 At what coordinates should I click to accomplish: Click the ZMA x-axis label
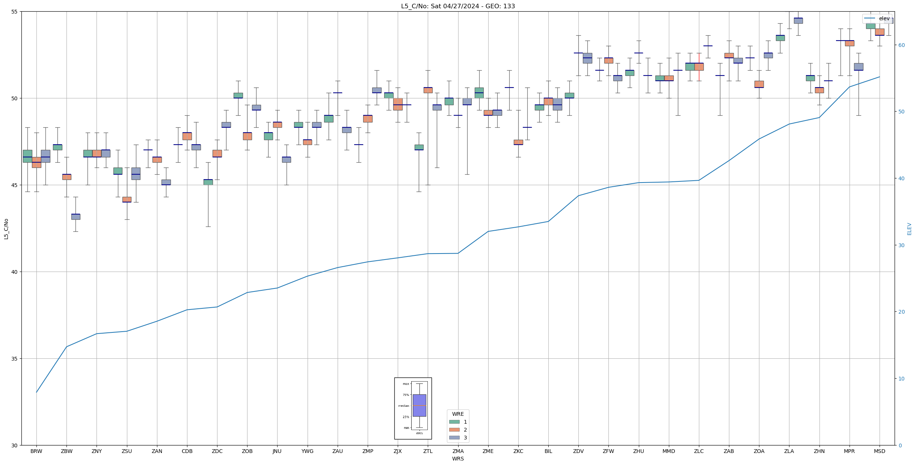(458, 451)
